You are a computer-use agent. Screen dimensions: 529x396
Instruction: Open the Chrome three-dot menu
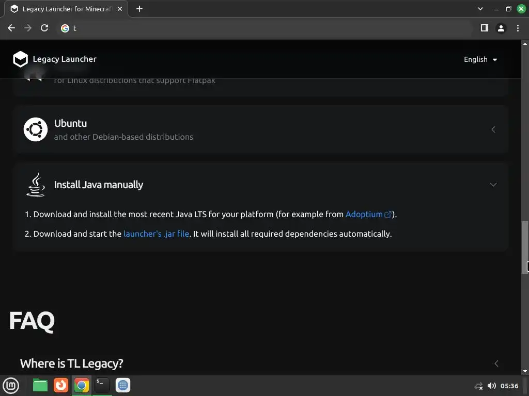click(518, 28)
